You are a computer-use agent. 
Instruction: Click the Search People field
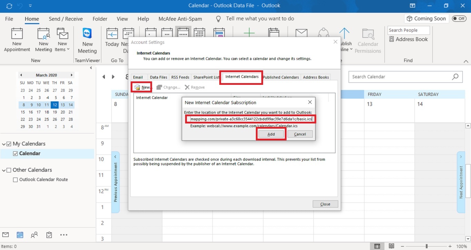pyautogui.click(x=409, y=30)
